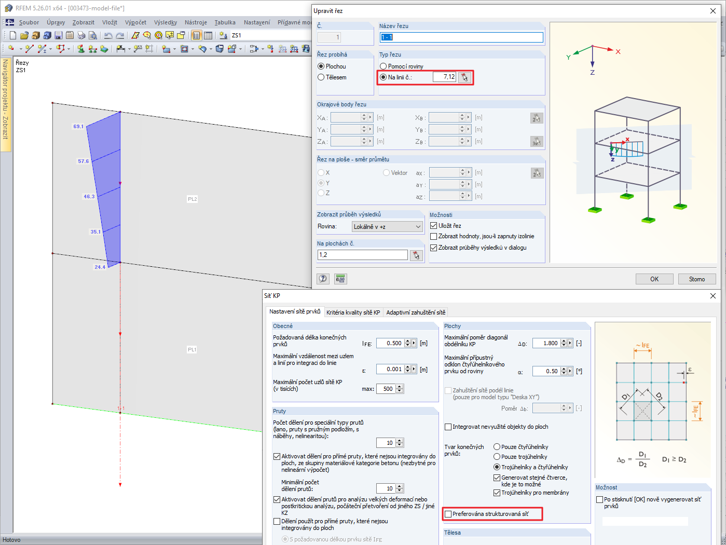Click the Na plochách č. surfaces field

(363, 255)
